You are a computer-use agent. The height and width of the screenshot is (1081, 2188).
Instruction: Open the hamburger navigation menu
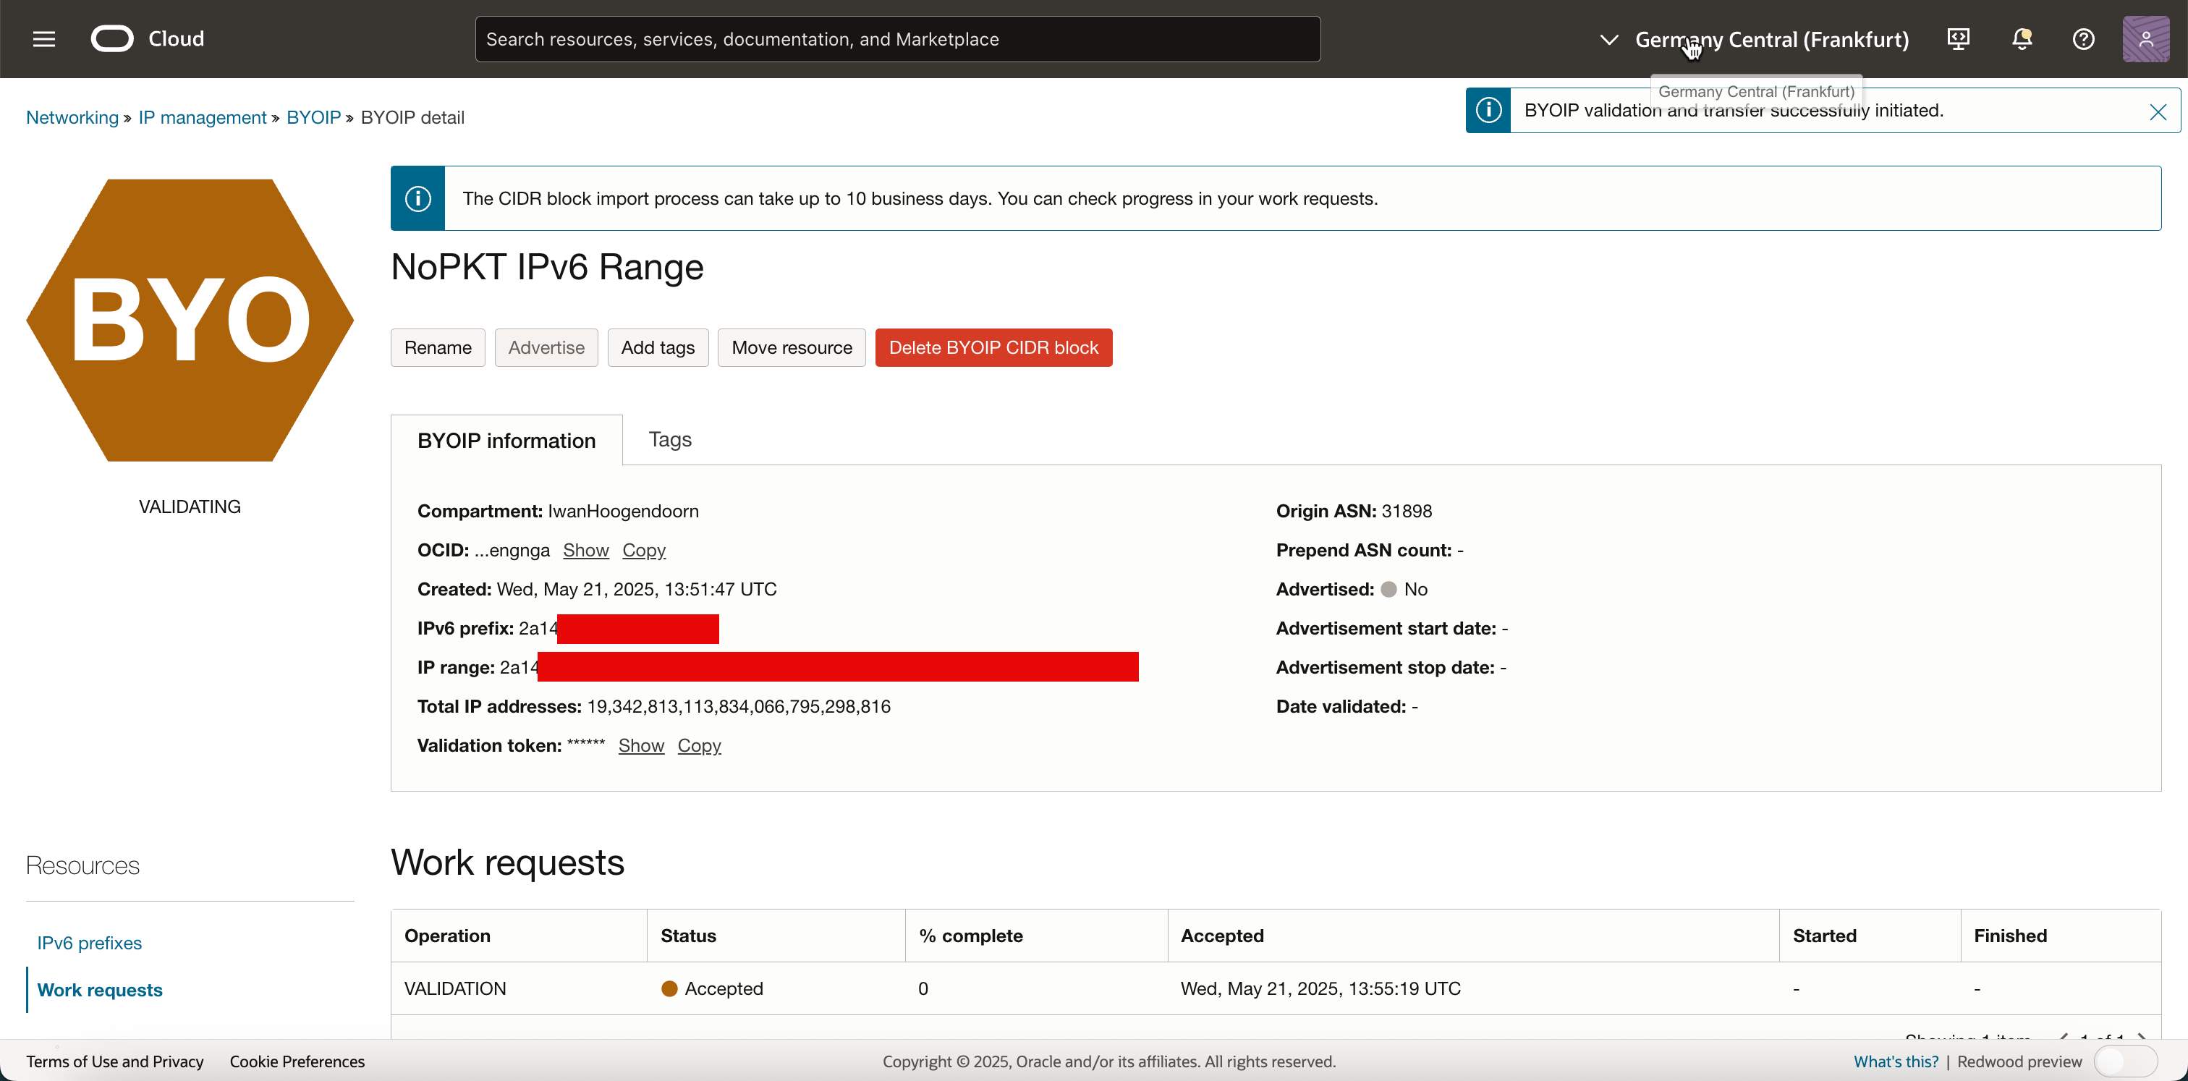coord(44,39)
